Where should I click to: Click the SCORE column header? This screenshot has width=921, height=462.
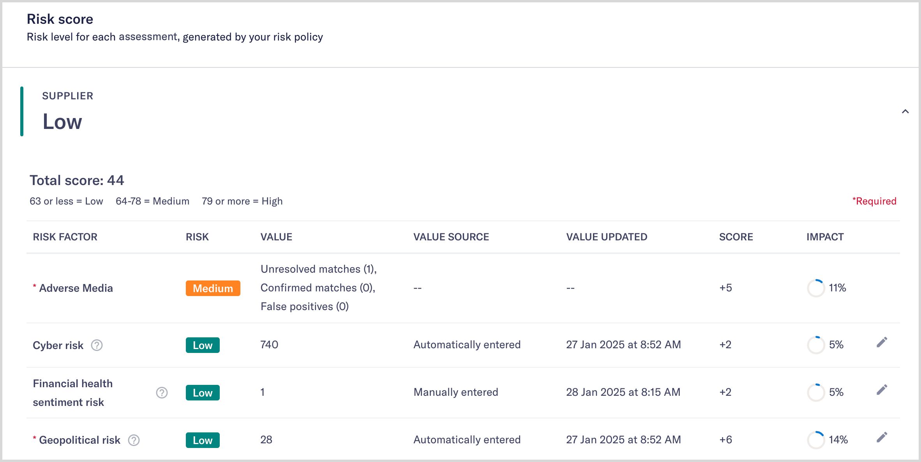click(736, 236)
